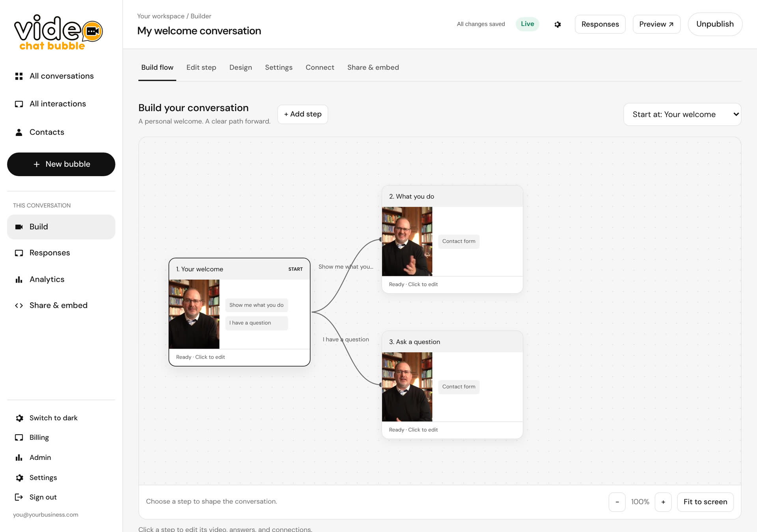This screenshot has height=532, width=757.
Task: Click the 100% zoom level text
Action: click(x=640, y=502)
